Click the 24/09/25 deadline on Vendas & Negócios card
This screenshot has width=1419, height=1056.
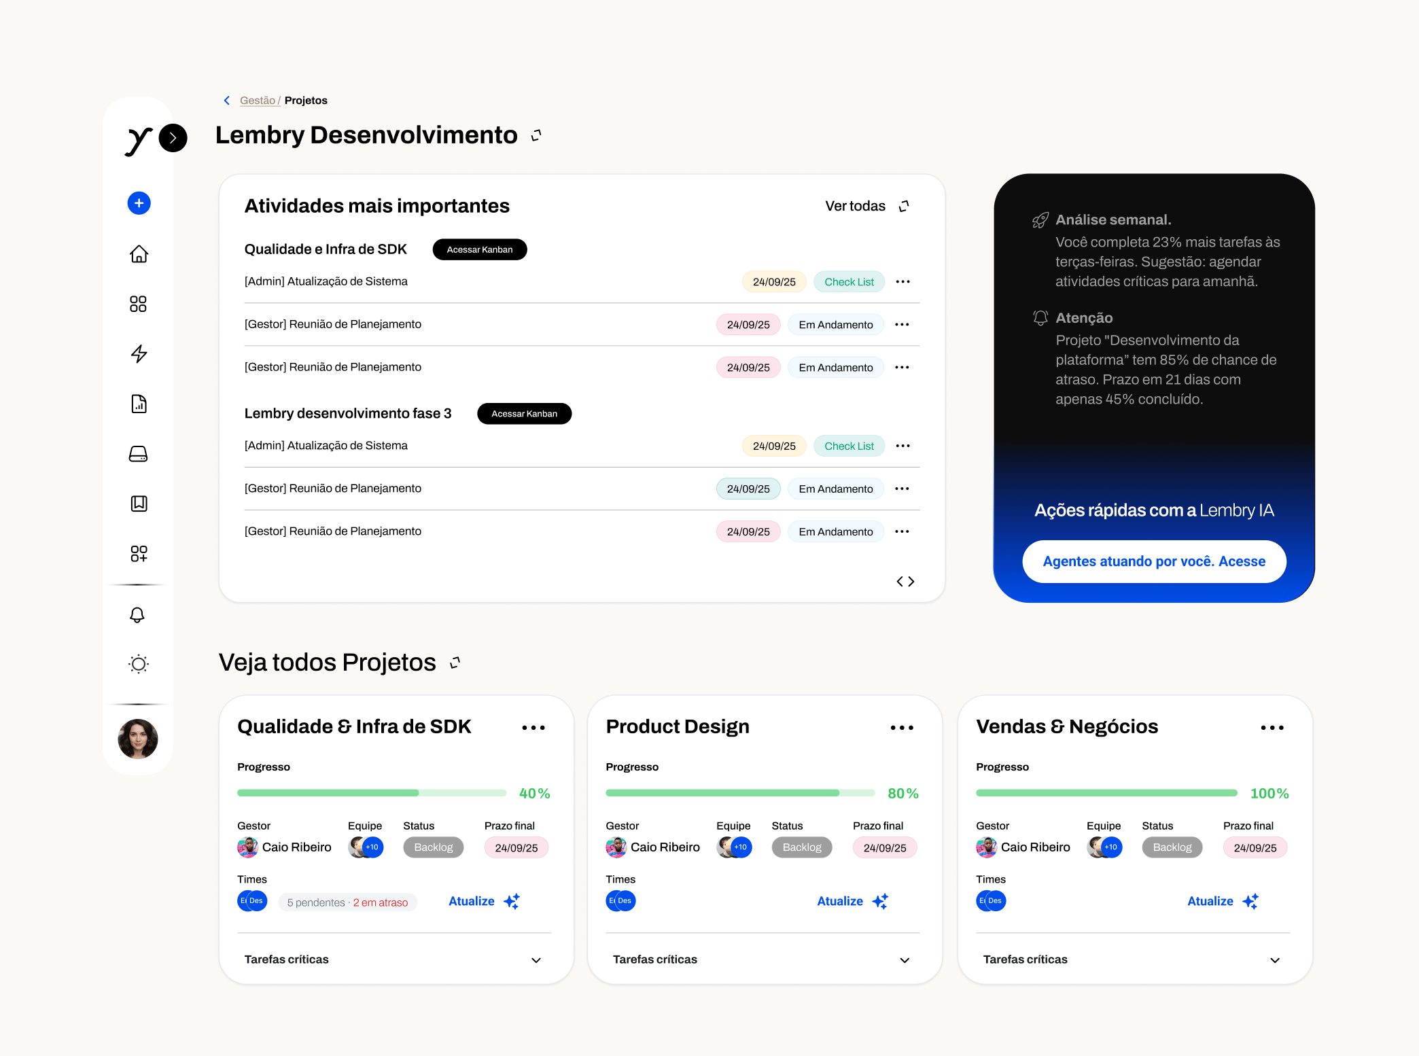[x=1255, y=848]
